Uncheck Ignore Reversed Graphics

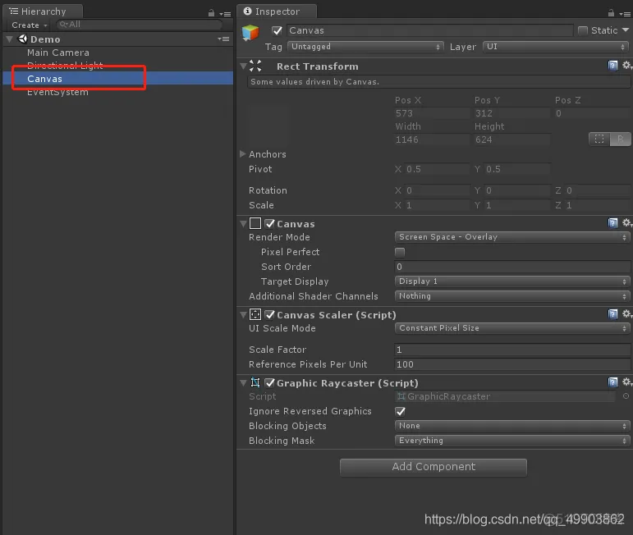pos(400,412)
